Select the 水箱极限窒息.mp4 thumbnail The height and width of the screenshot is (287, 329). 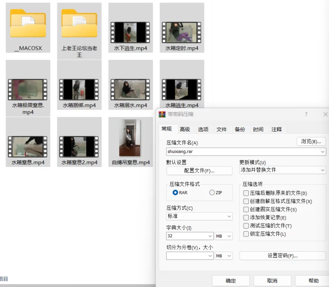28,90
